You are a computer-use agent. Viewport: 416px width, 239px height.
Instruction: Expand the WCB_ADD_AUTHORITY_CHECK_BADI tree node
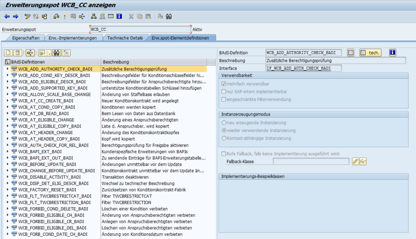8,69
